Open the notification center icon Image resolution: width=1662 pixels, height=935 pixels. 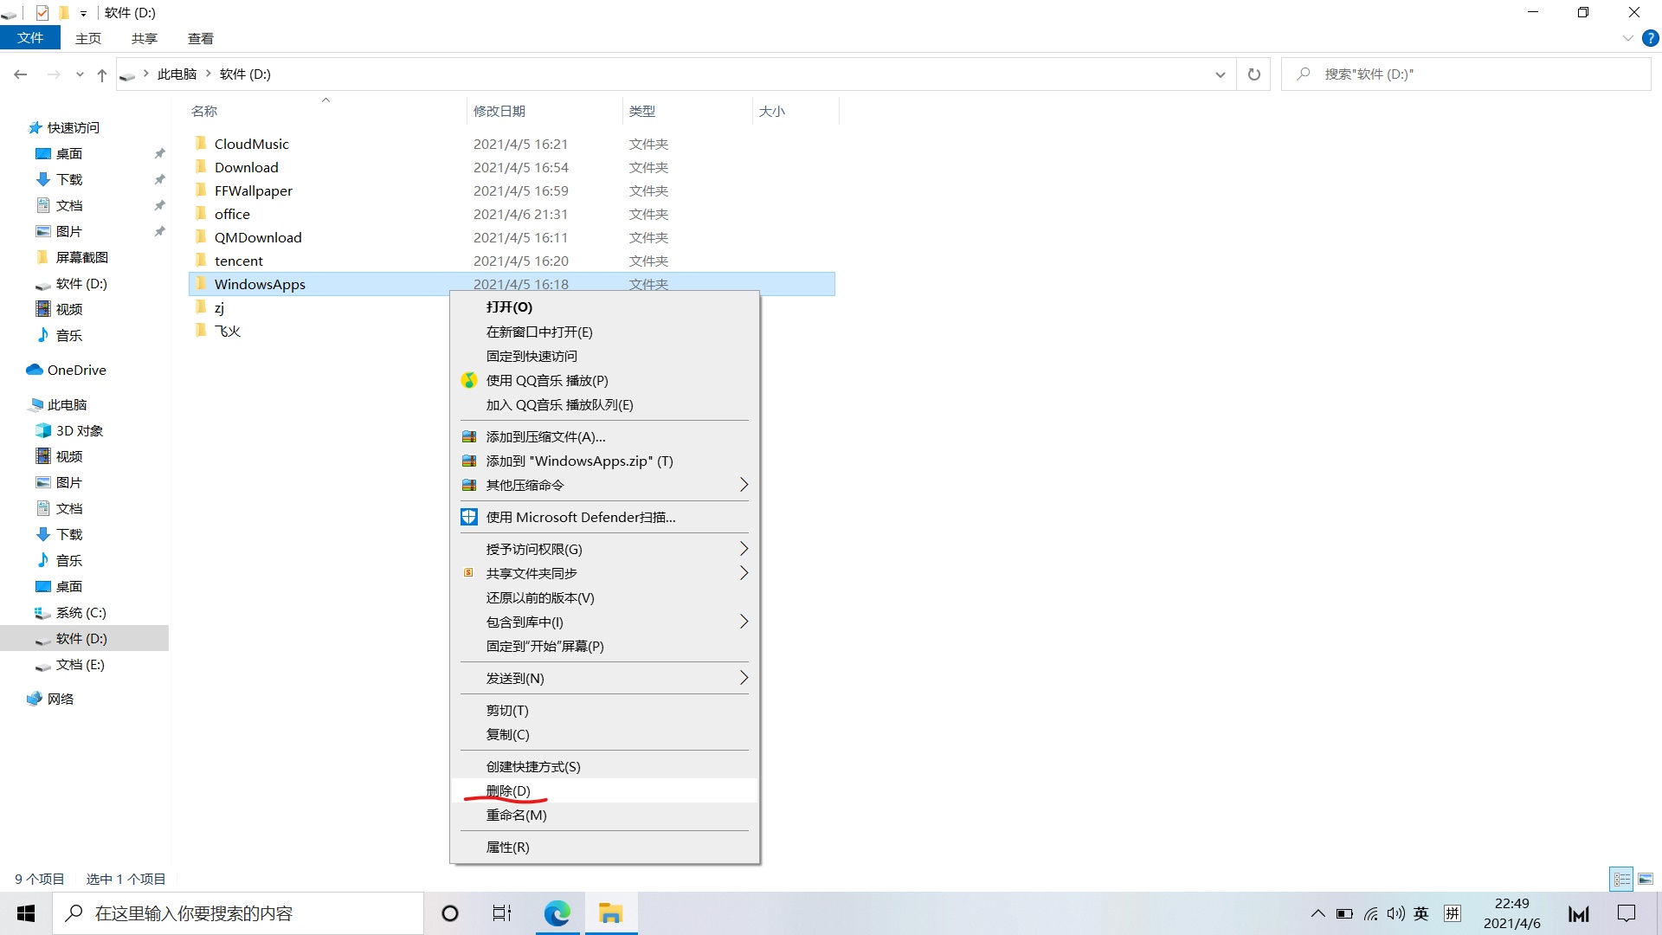coord(1627,913)
